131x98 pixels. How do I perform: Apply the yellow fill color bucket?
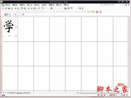point(93,11)
